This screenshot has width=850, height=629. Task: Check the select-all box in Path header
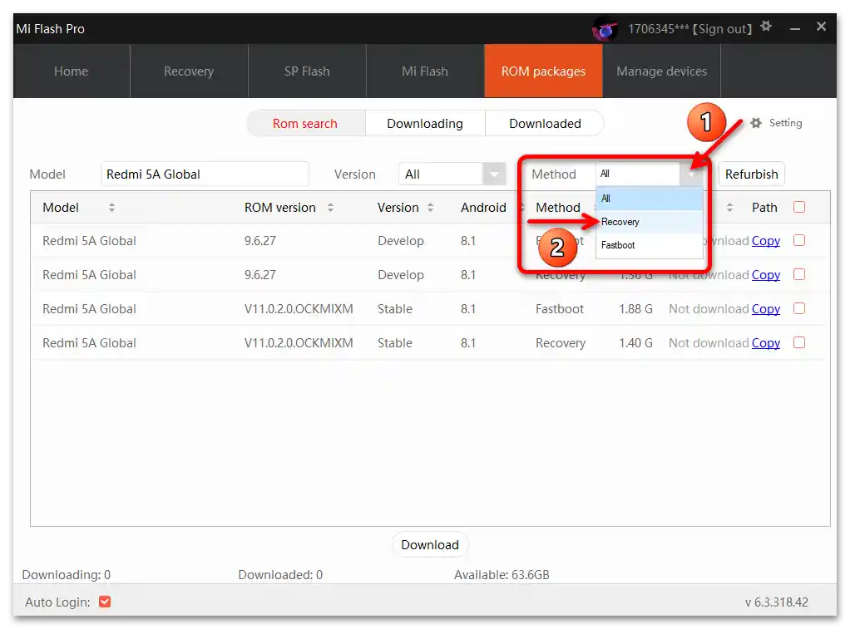[x=799, y=207]
